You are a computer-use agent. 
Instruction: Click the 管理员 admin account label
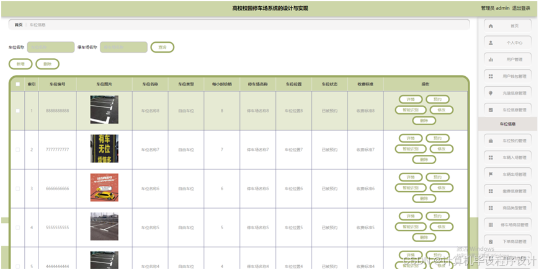[x=495, y=8]
